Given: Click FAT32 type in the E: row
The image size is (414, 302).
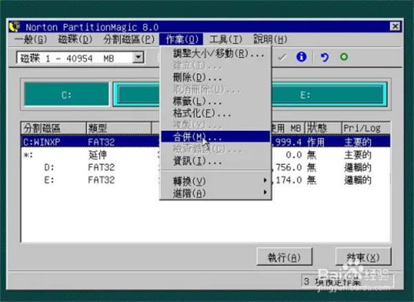Looking at the screenshot, I should [101, 180].
